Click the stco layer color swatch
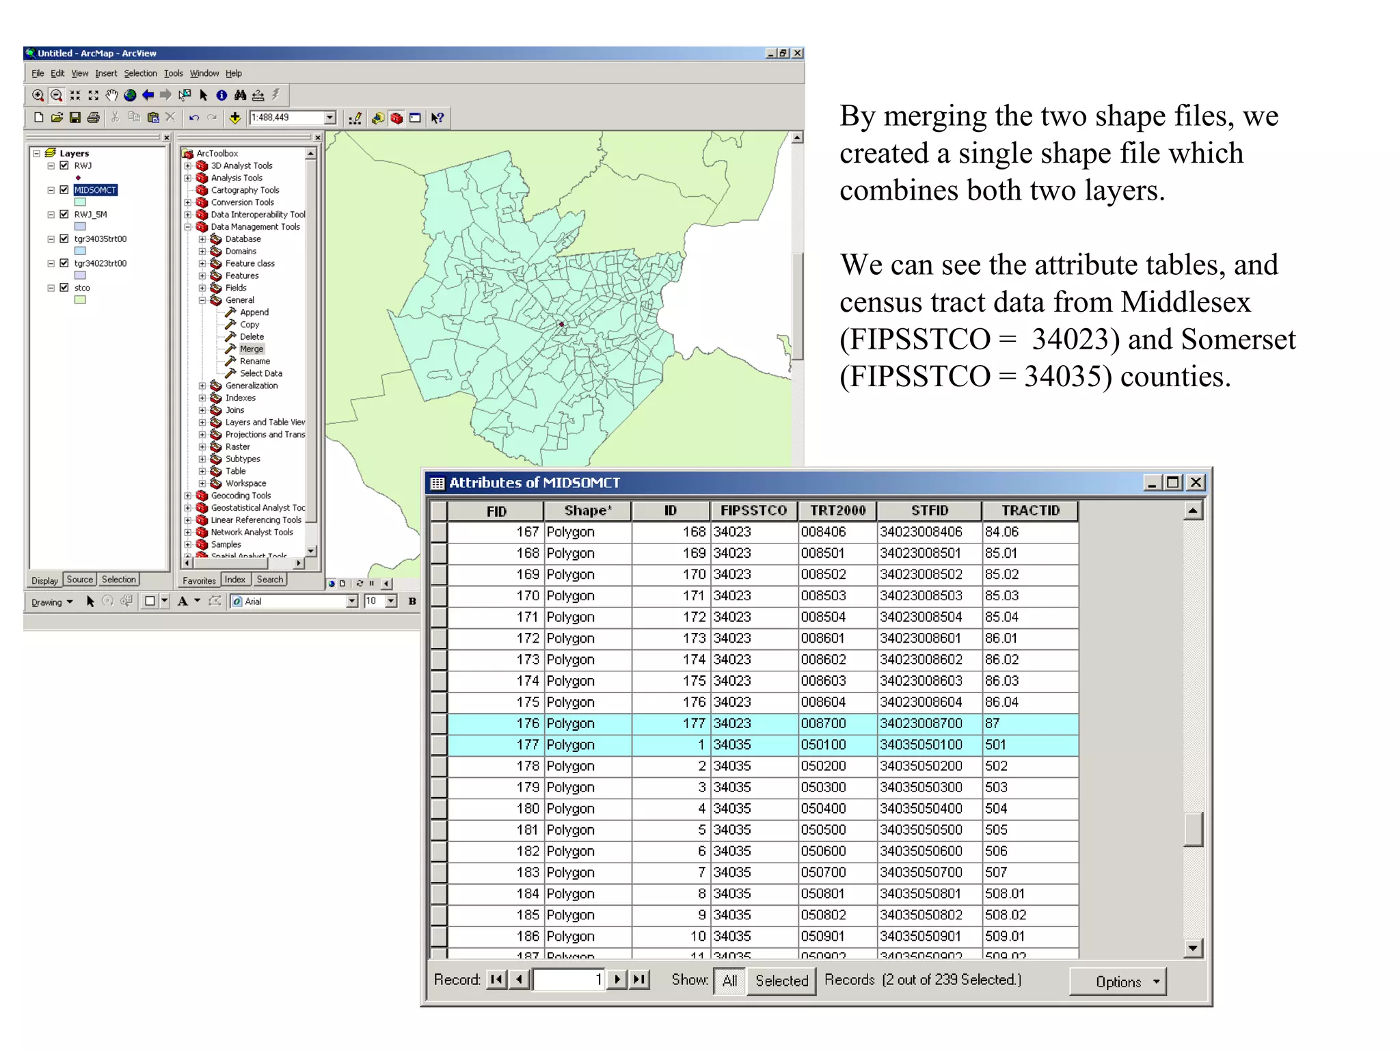Image resolution: width=1400 pixels, height=1050 pixels. pos(80,299)
